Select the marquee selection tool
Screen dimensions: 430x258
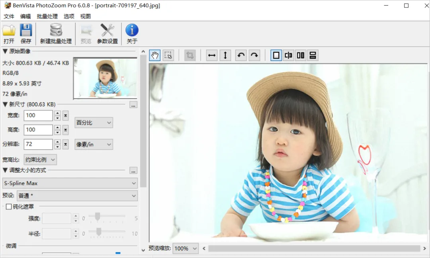[168, 55]
